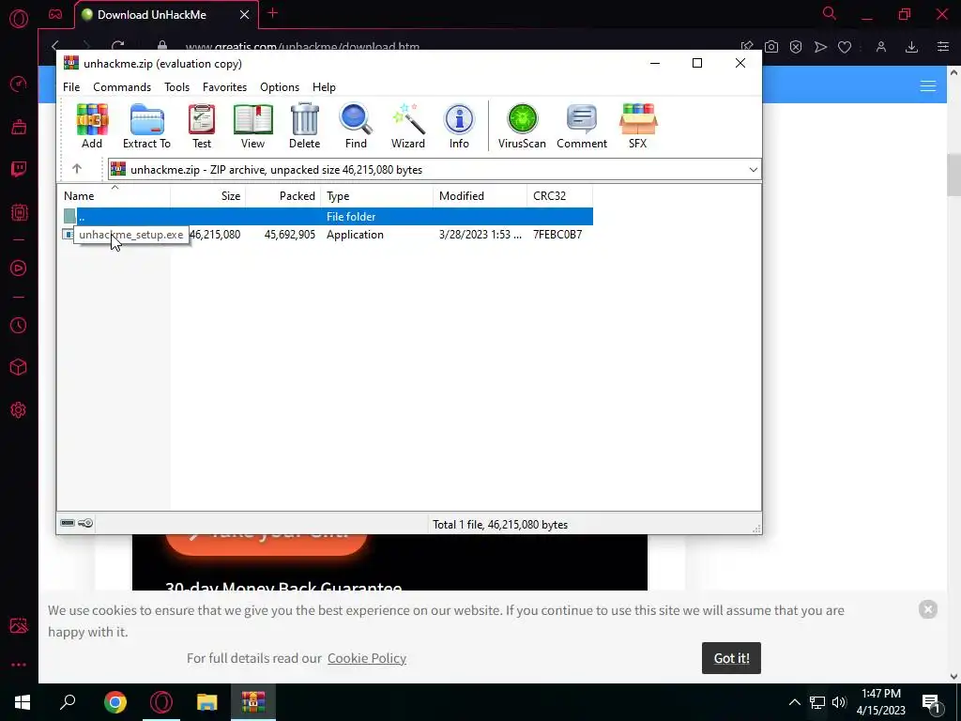Screen dimensions: 961x721
Task: Dismiss cookie banner with X icon
Action: tap(928, 609)
